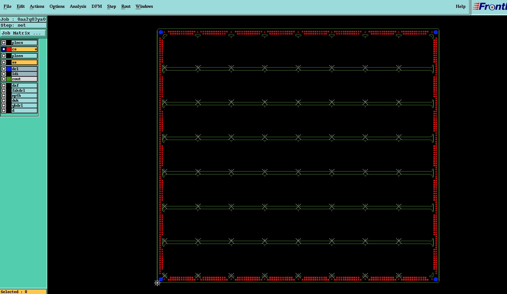The width and height of the screenshot is (507, 294).
Task: Click the blue color swatch of drl layer
Action: 9,69
